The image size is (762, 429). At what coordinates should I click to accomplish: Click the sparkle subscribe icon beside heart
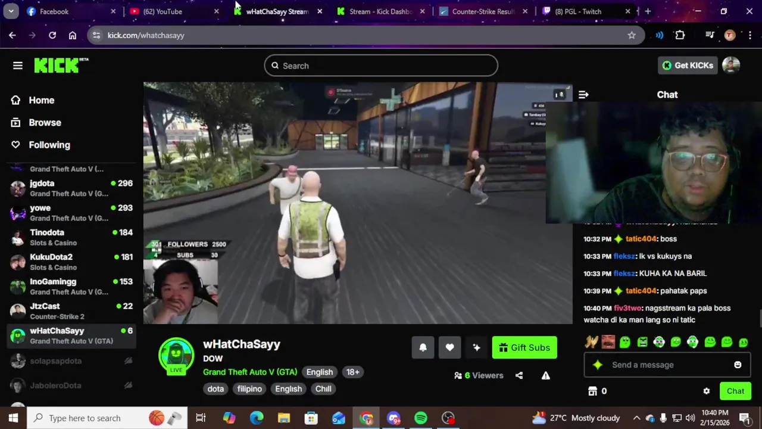click(476, 347)
